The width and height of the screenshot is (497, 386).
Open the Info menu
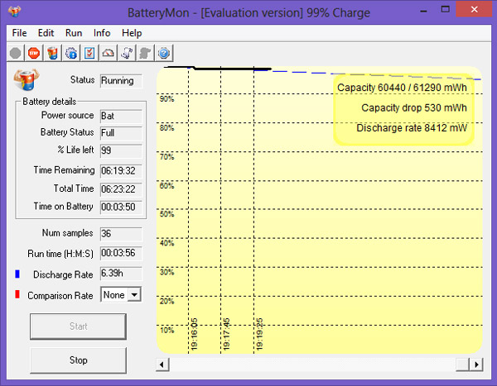[x=102, y=32]
